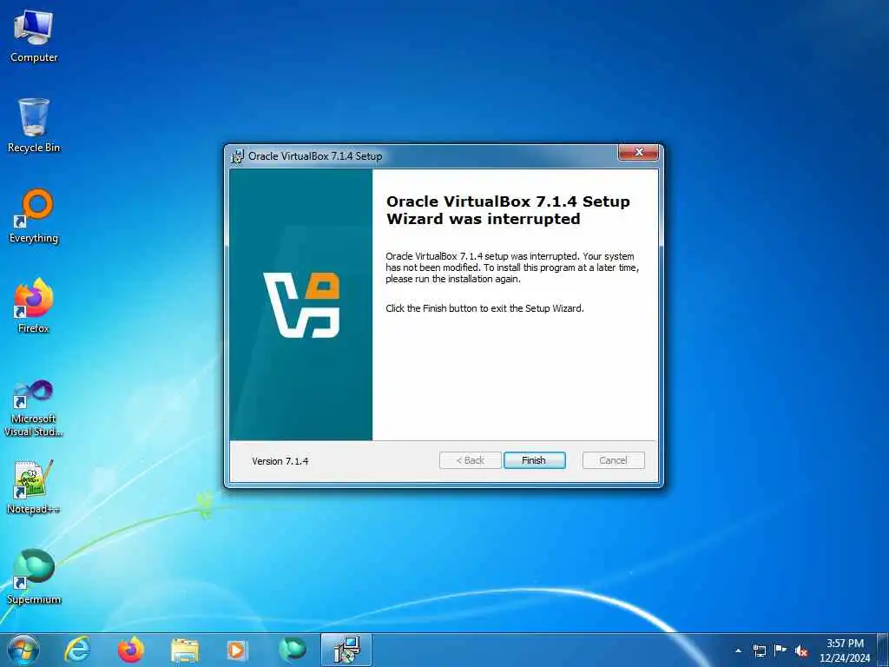Image resolution: width=889 pixels, height=667 pixels.
Task: Click the 'setup was interrupted' paragraph
Action: [x=512, y=267]
